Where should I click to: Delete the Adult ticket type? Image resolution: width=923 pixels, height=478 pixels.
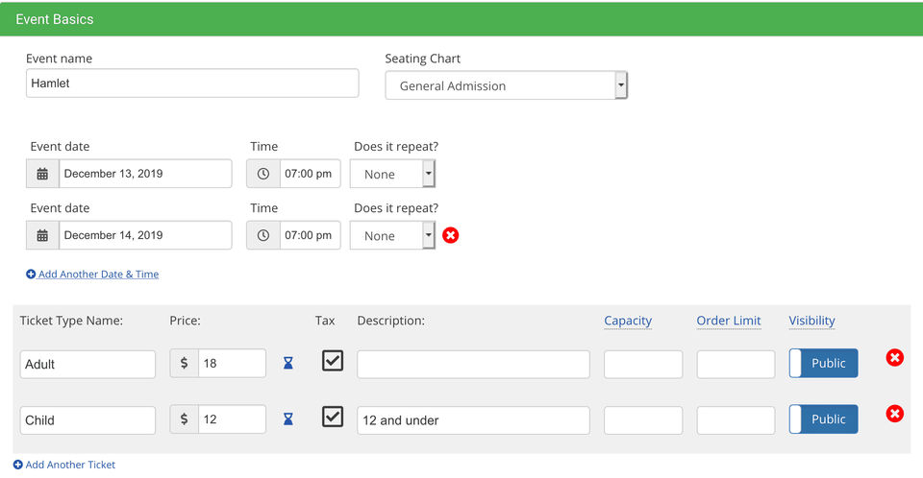[894, 358]
